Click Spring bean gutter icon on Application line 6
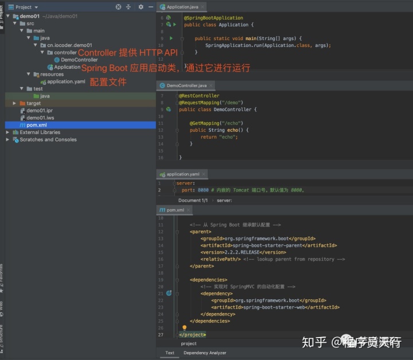 click(x=168, y=18)
